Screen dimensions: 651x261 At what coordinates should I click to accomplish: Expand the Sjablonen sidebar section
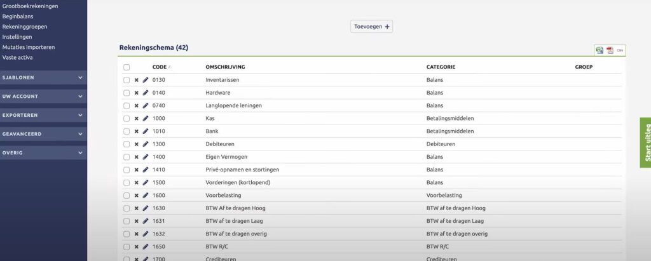tap(43, 77)
